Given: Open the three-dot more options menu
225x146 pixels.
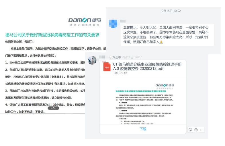Looking at the screenshot, I should tap(202, 130).
